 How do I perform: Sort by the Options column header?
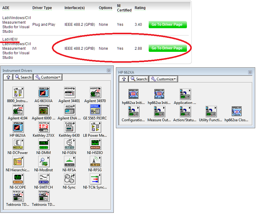pyautogui.click(x=105, y=8)
